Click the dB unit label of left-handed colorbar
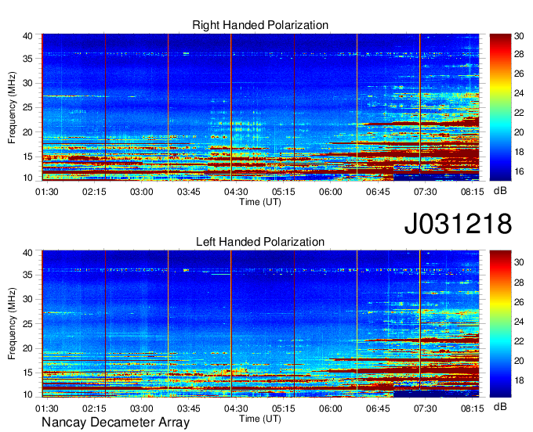This screenshot has width=533, height=432. click(x=500, y=407)
